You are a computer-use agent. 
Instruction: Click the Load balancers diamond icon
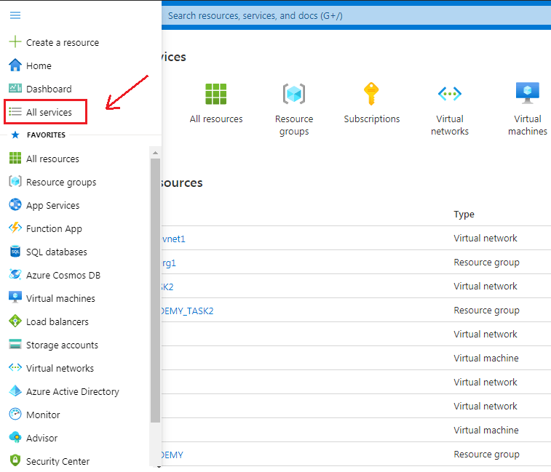[x=15, y=321]
